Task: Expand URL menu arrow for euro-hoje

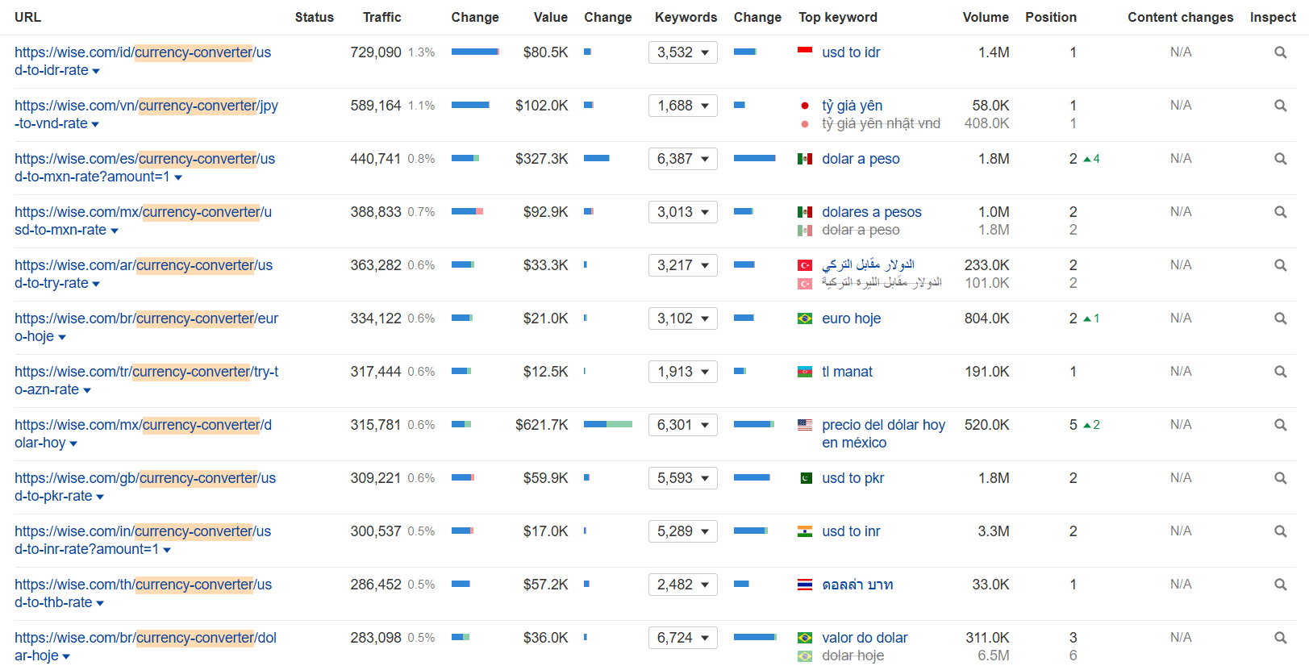Action: click(62, 338)
